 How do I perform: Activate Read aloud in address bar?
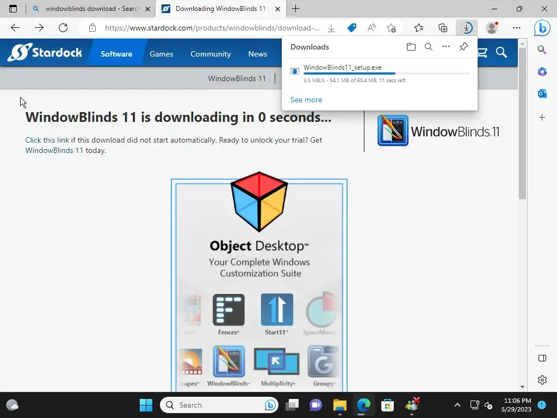372,28
